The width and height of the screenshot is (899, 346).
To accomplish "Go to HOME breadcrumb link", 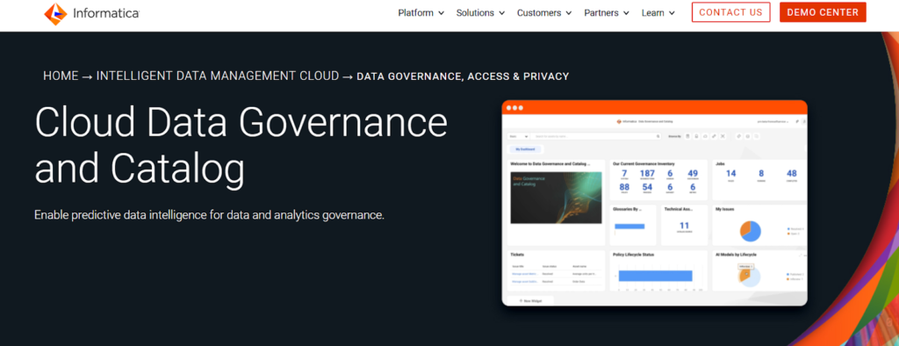I will pyautogui.click(x=61, y=76).
